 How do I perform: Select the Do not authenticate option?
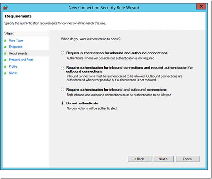(62, 103)
